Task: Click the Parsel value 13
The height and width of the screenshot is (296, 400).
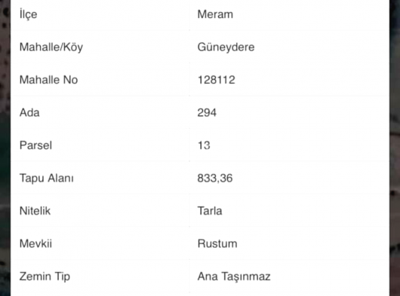Action: (x=204, y=145)
